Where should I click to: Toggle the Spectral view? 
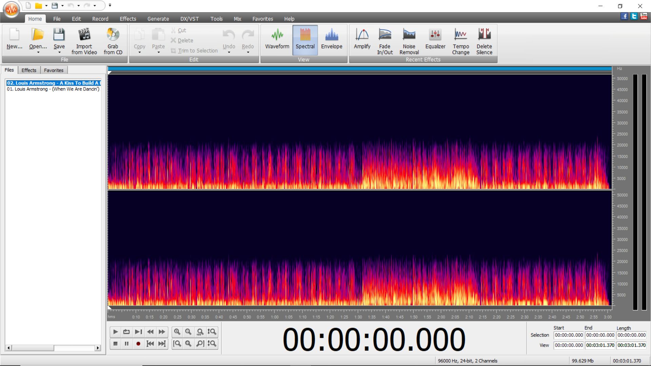pyautogui.click(x=305, y=40)
